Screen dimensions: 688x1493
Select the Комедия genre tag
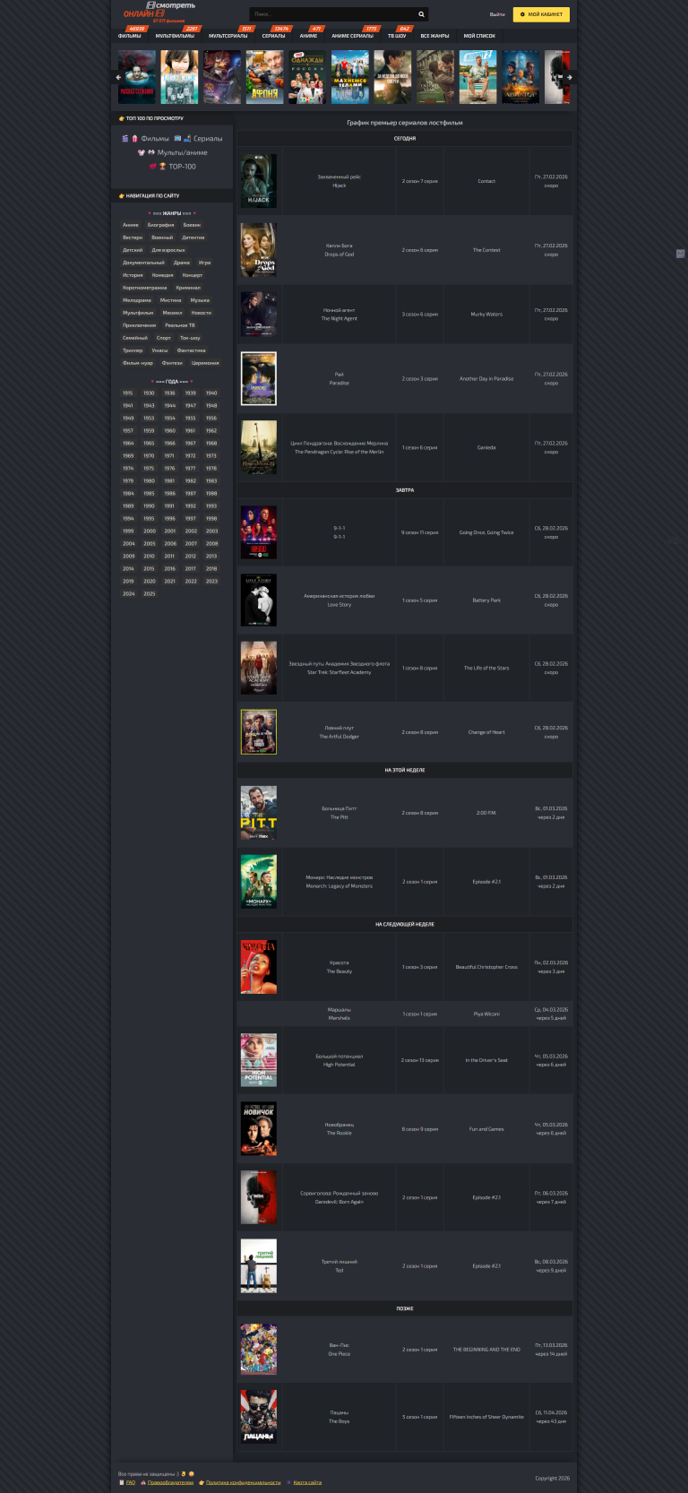tap(162, 275)
